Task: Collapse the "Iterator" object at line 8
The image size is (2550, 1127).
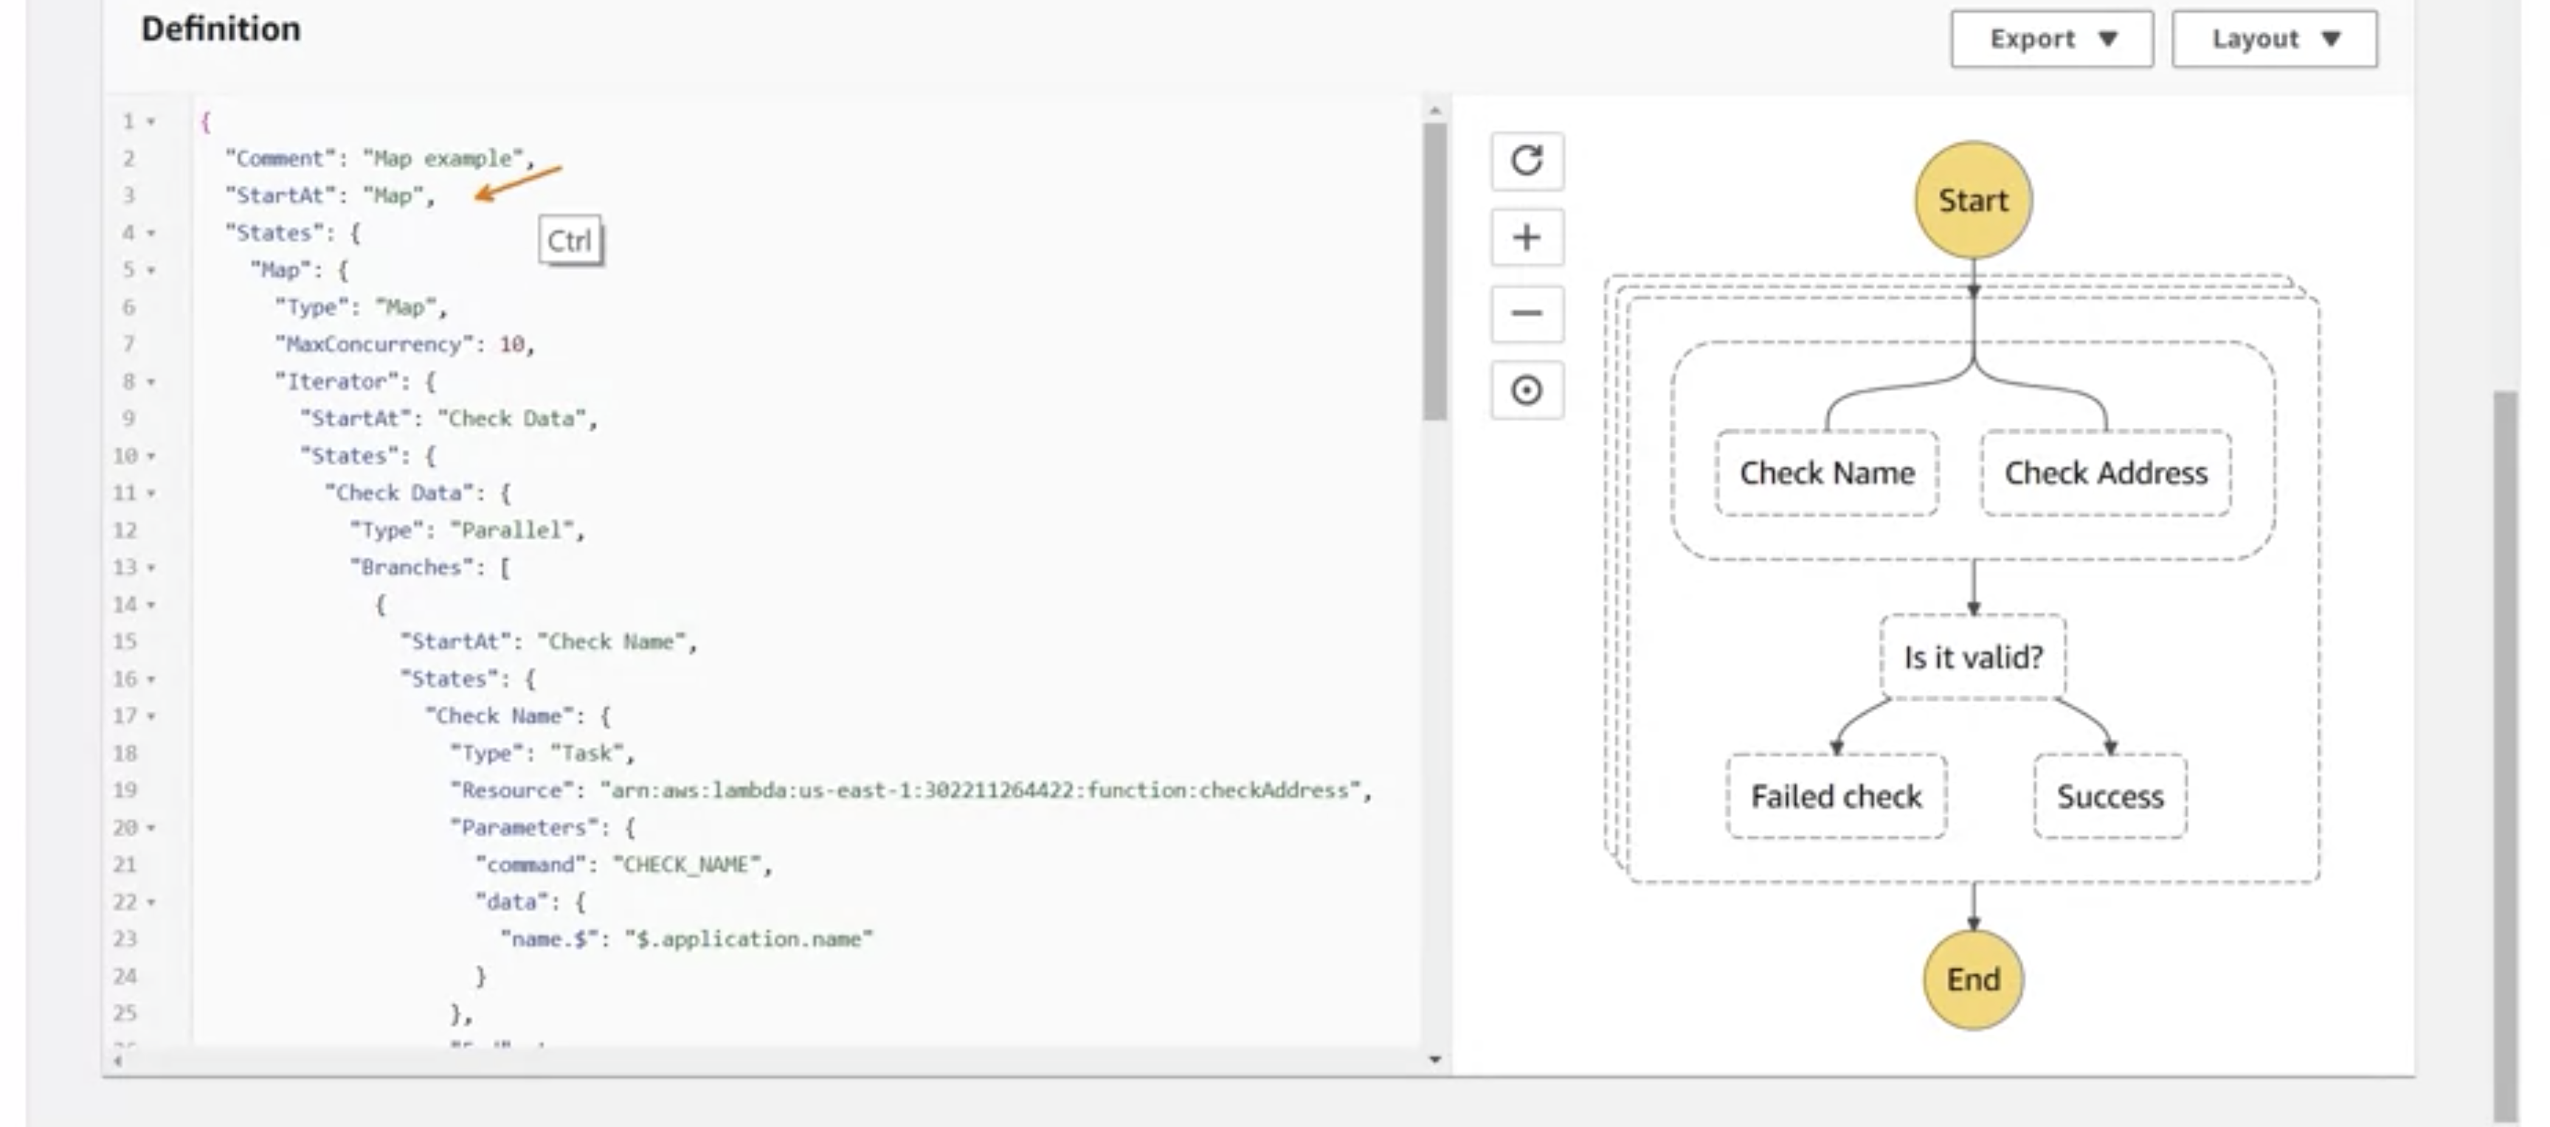Action: [151, 381]
